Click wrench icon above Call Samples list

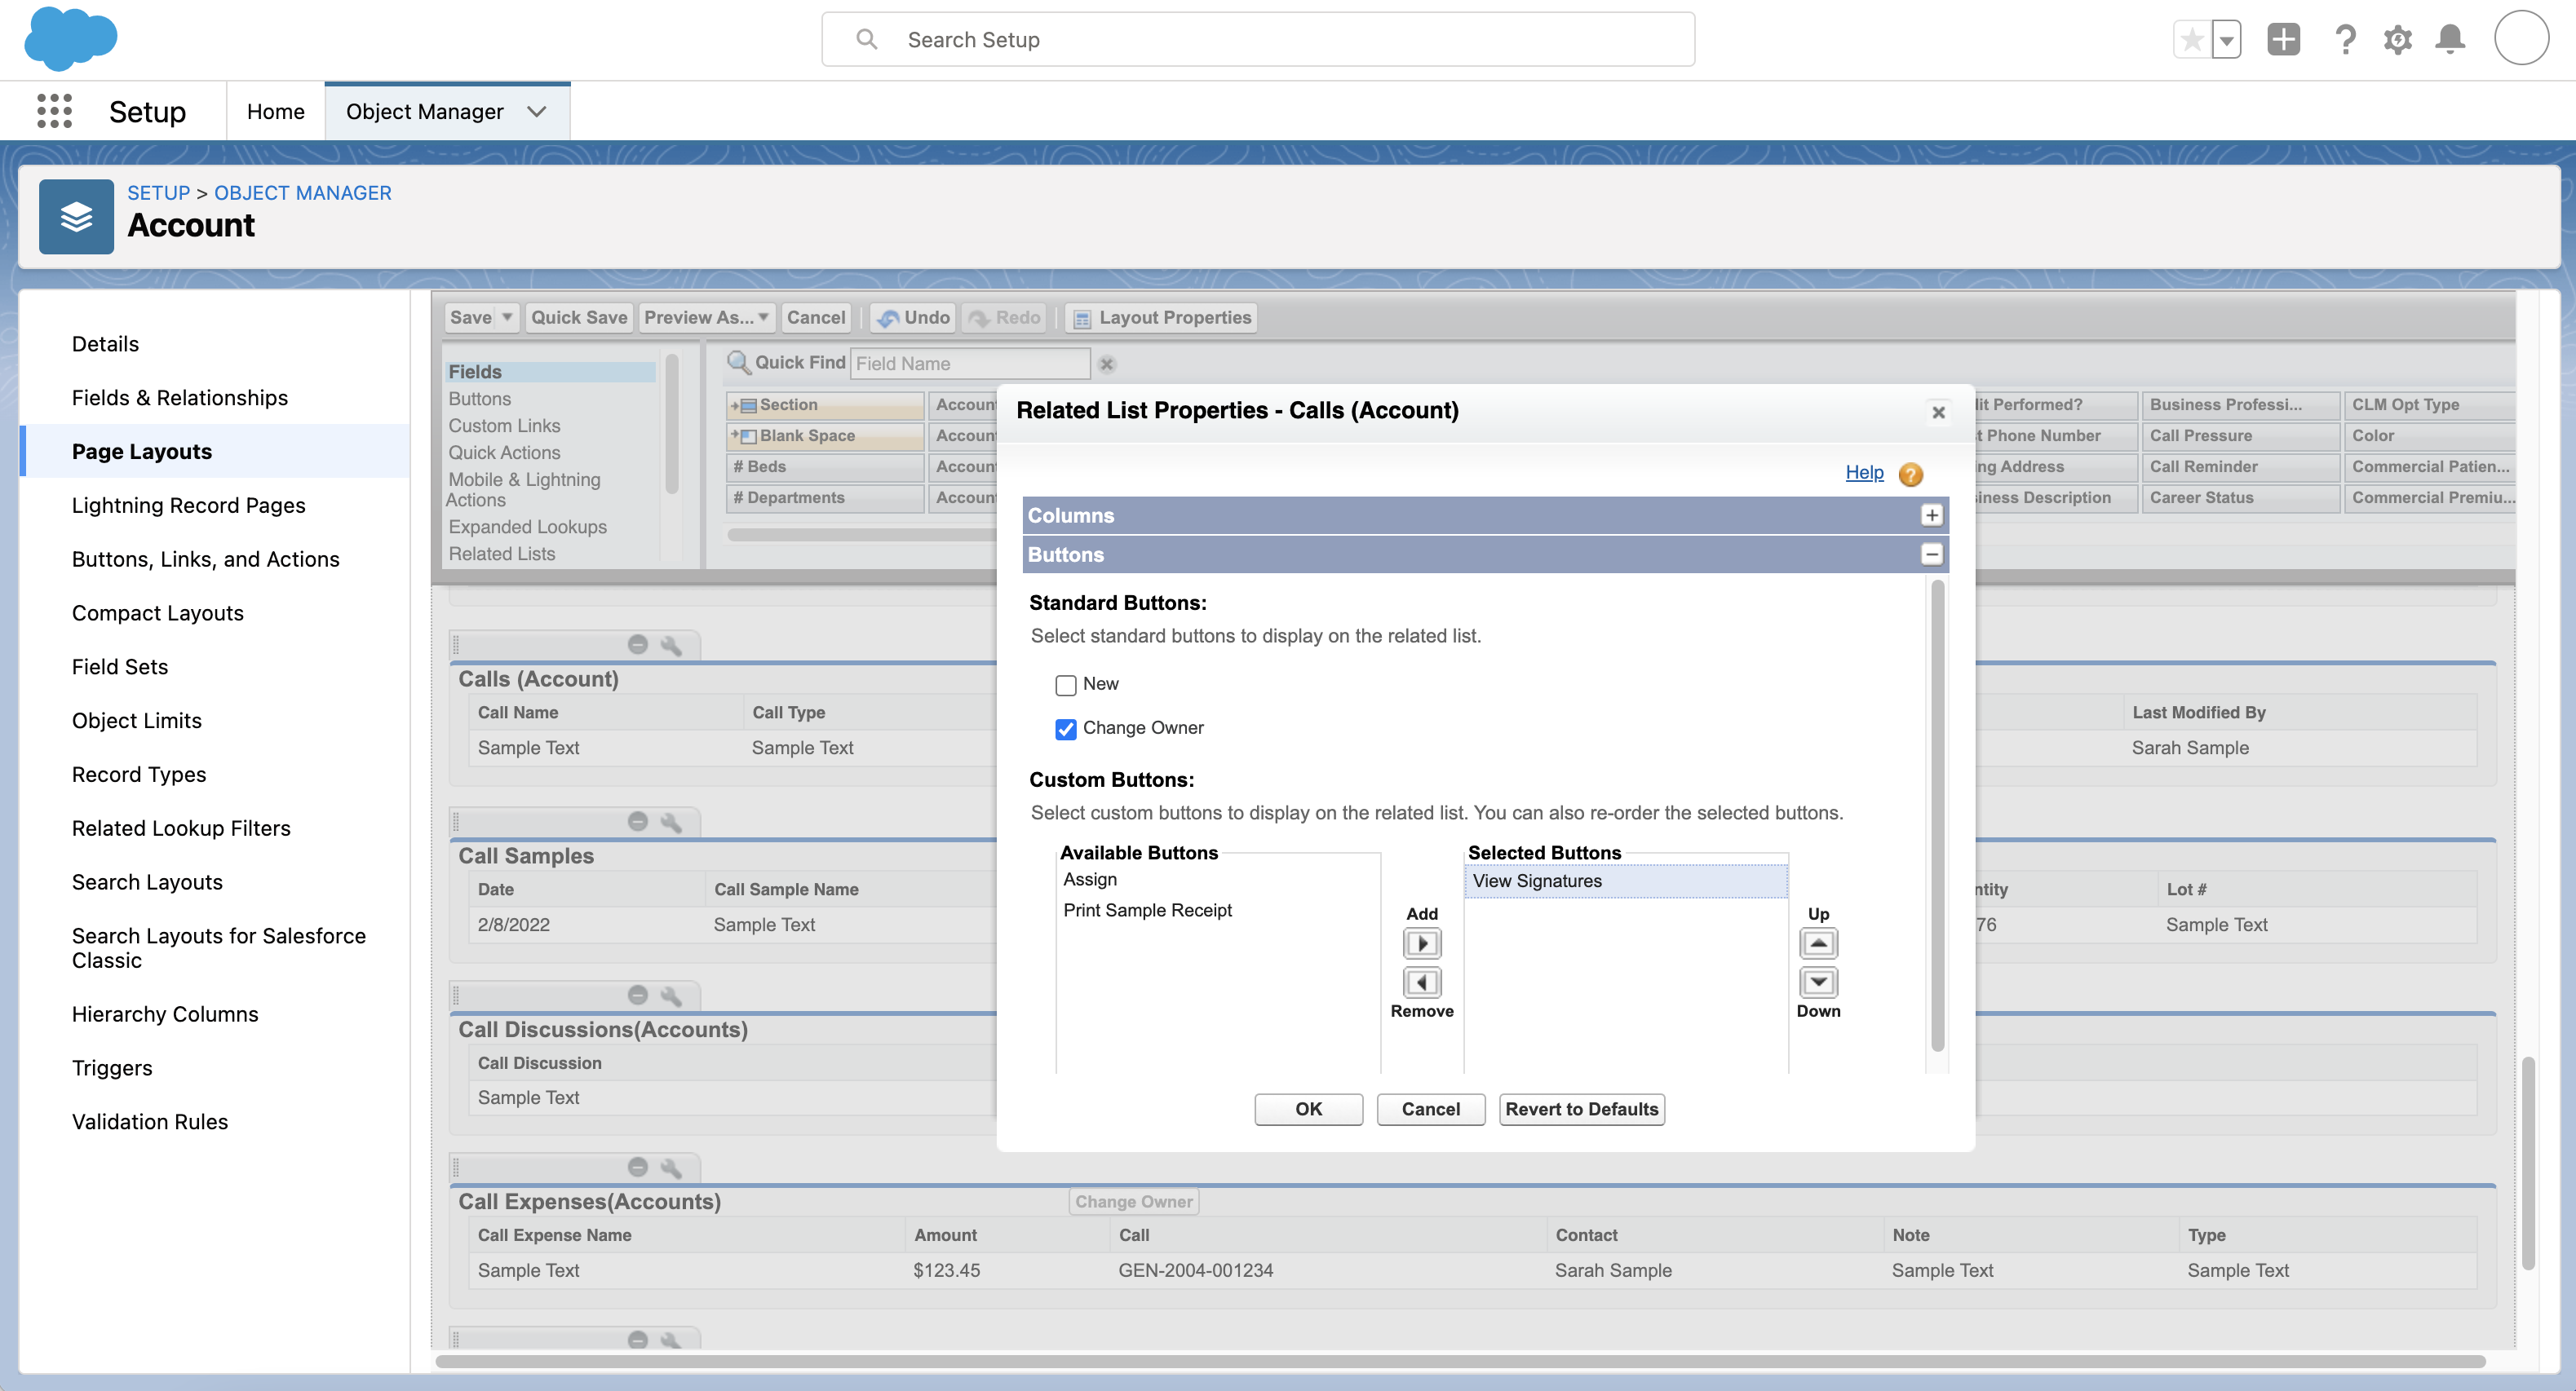point(671,823)
